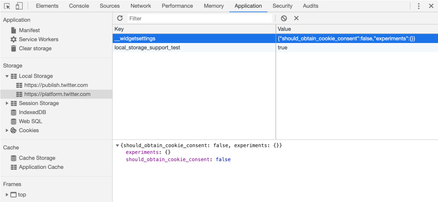The height and width of the screenshot is (202, 438).
Task: Click the 'true' value cell
Action: coord(357,48)
